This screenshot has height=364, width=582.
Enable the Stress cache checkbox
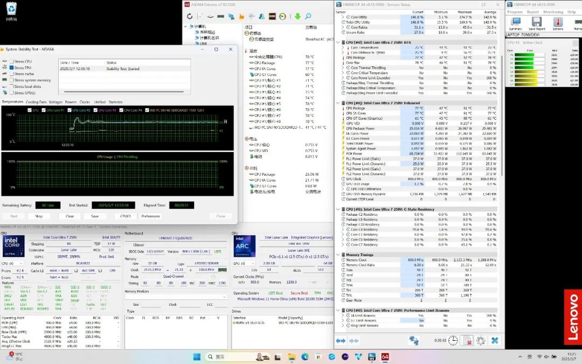point(11,74)
